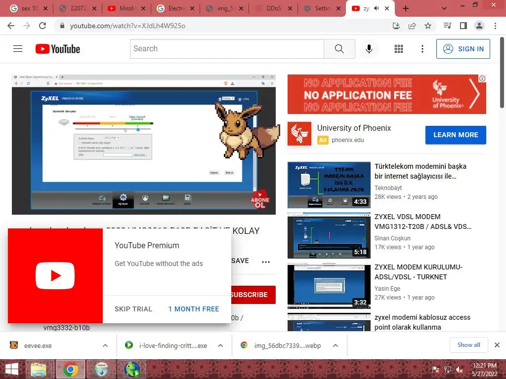Click the SIGN IN button

point(463,49)
